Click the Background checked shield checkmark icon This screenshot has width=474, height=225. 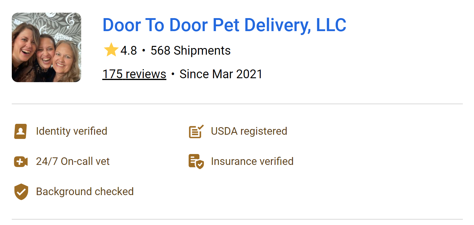pos(21,192)
